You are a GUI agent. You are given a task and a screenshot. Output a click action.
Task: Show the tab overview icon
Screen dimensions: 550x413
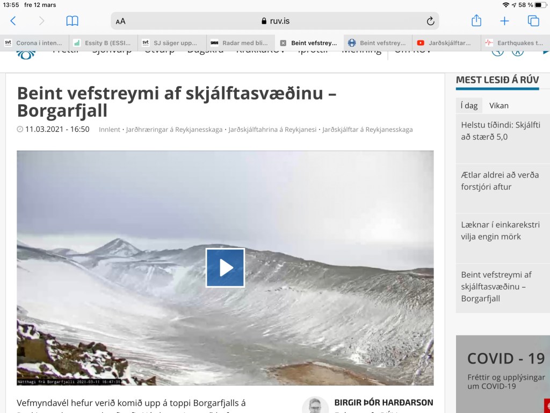tap(533, 21)
